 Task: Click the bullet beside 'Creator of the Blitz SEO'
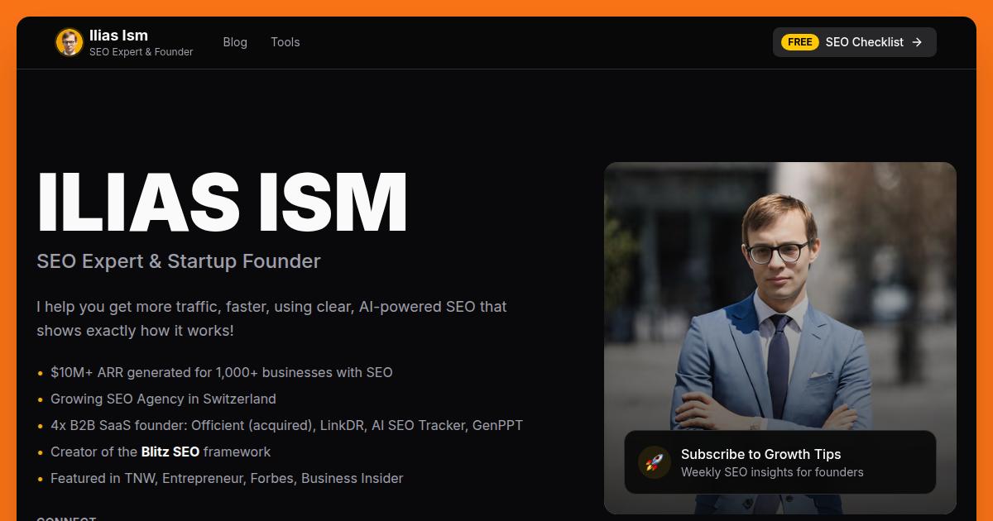(40, 452)
